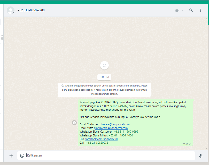Click phone number +62 811-1956-1000
Image resolution: width=209 pixels, height=165 pixels.
point(121,135)
